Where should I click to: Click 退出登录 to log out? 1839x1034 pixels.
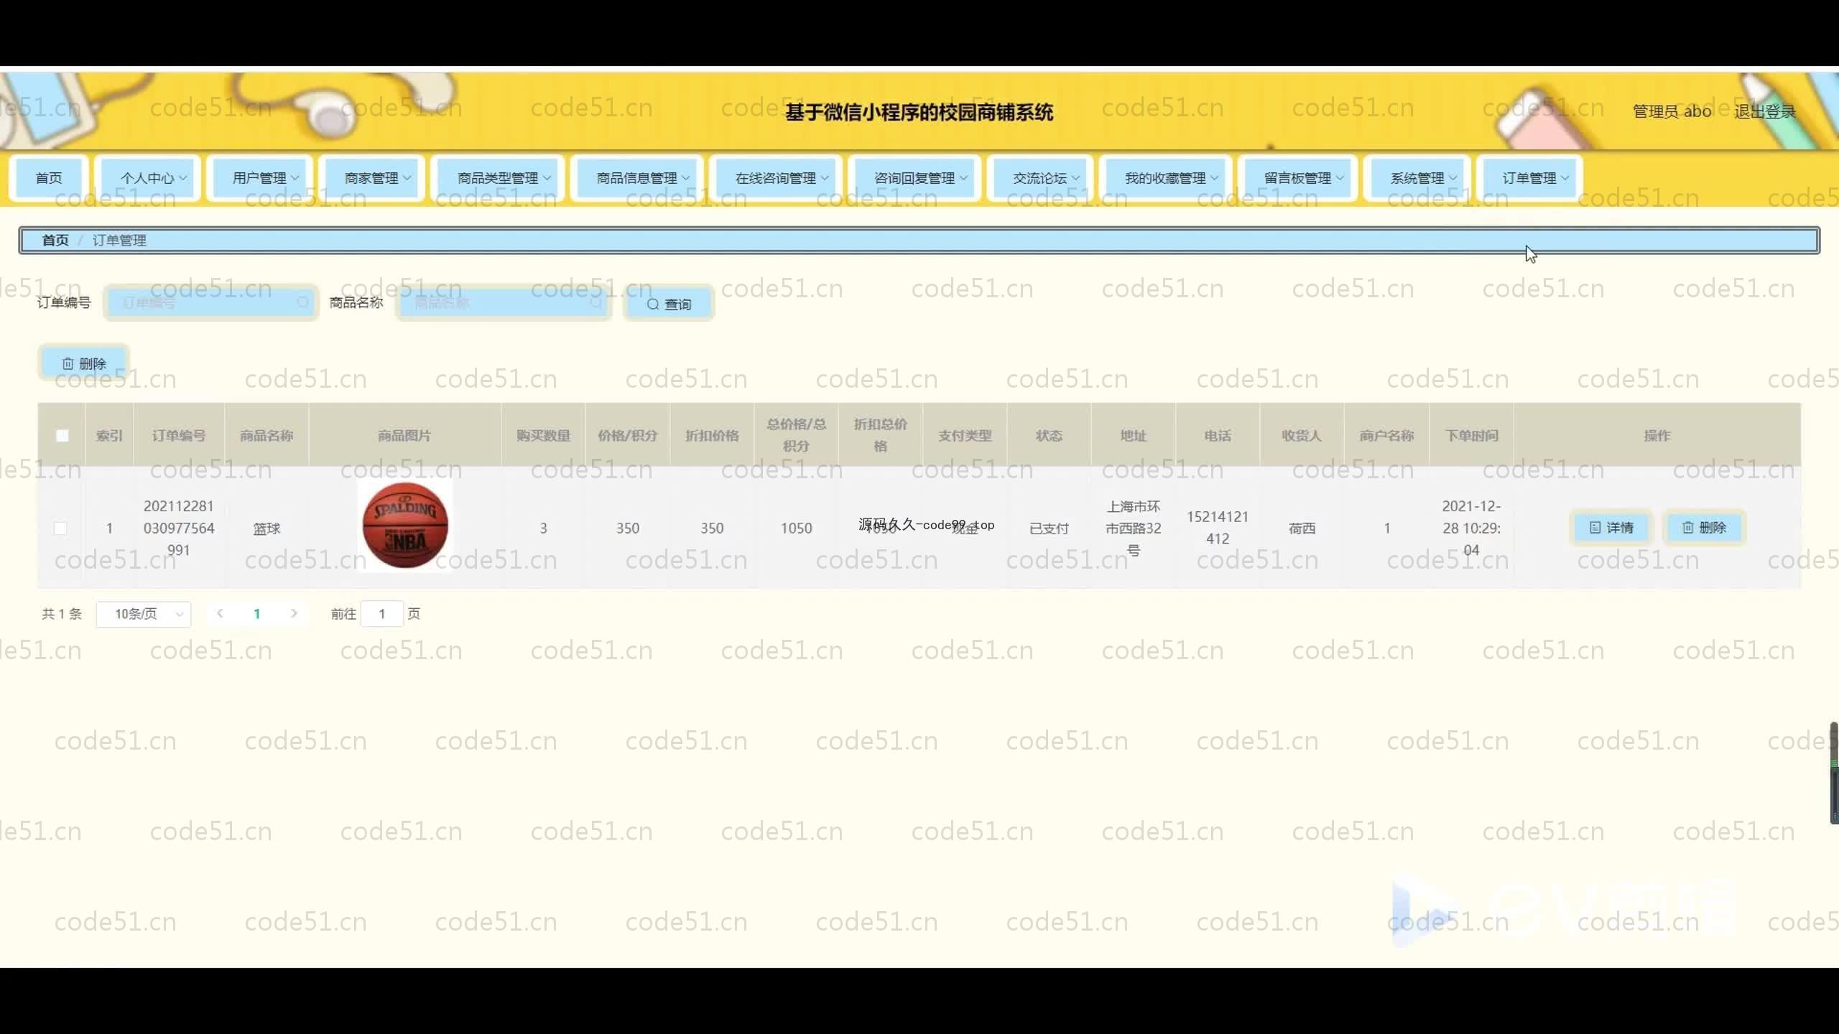tap(1765, 111)
